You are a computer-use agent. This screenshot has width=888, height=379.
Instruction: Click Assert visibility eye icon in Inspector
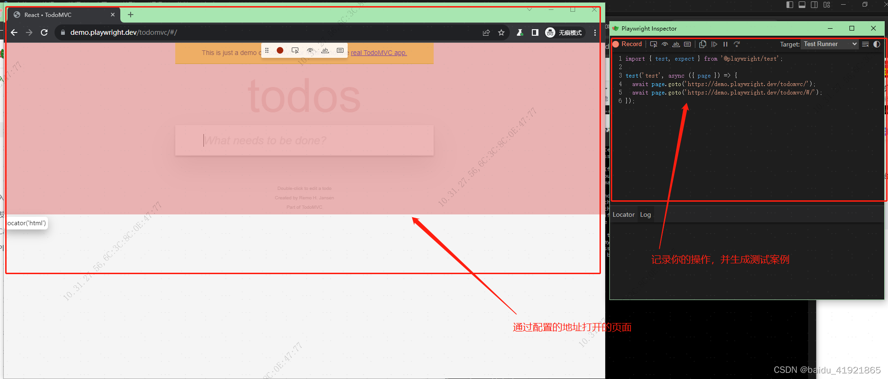(x=665, y=44)
